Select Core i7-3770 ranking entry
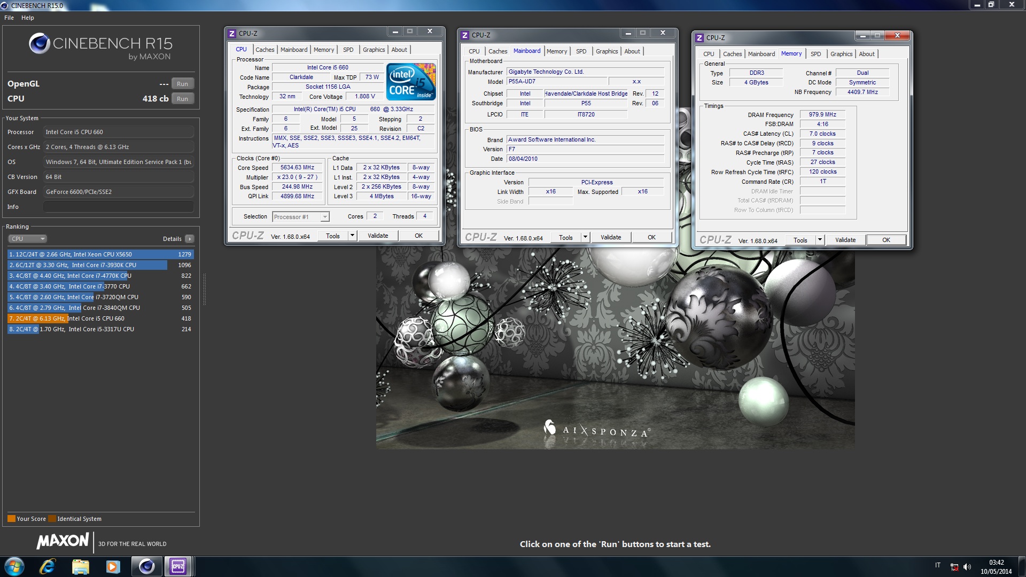1026x577 pixels. 100,286
